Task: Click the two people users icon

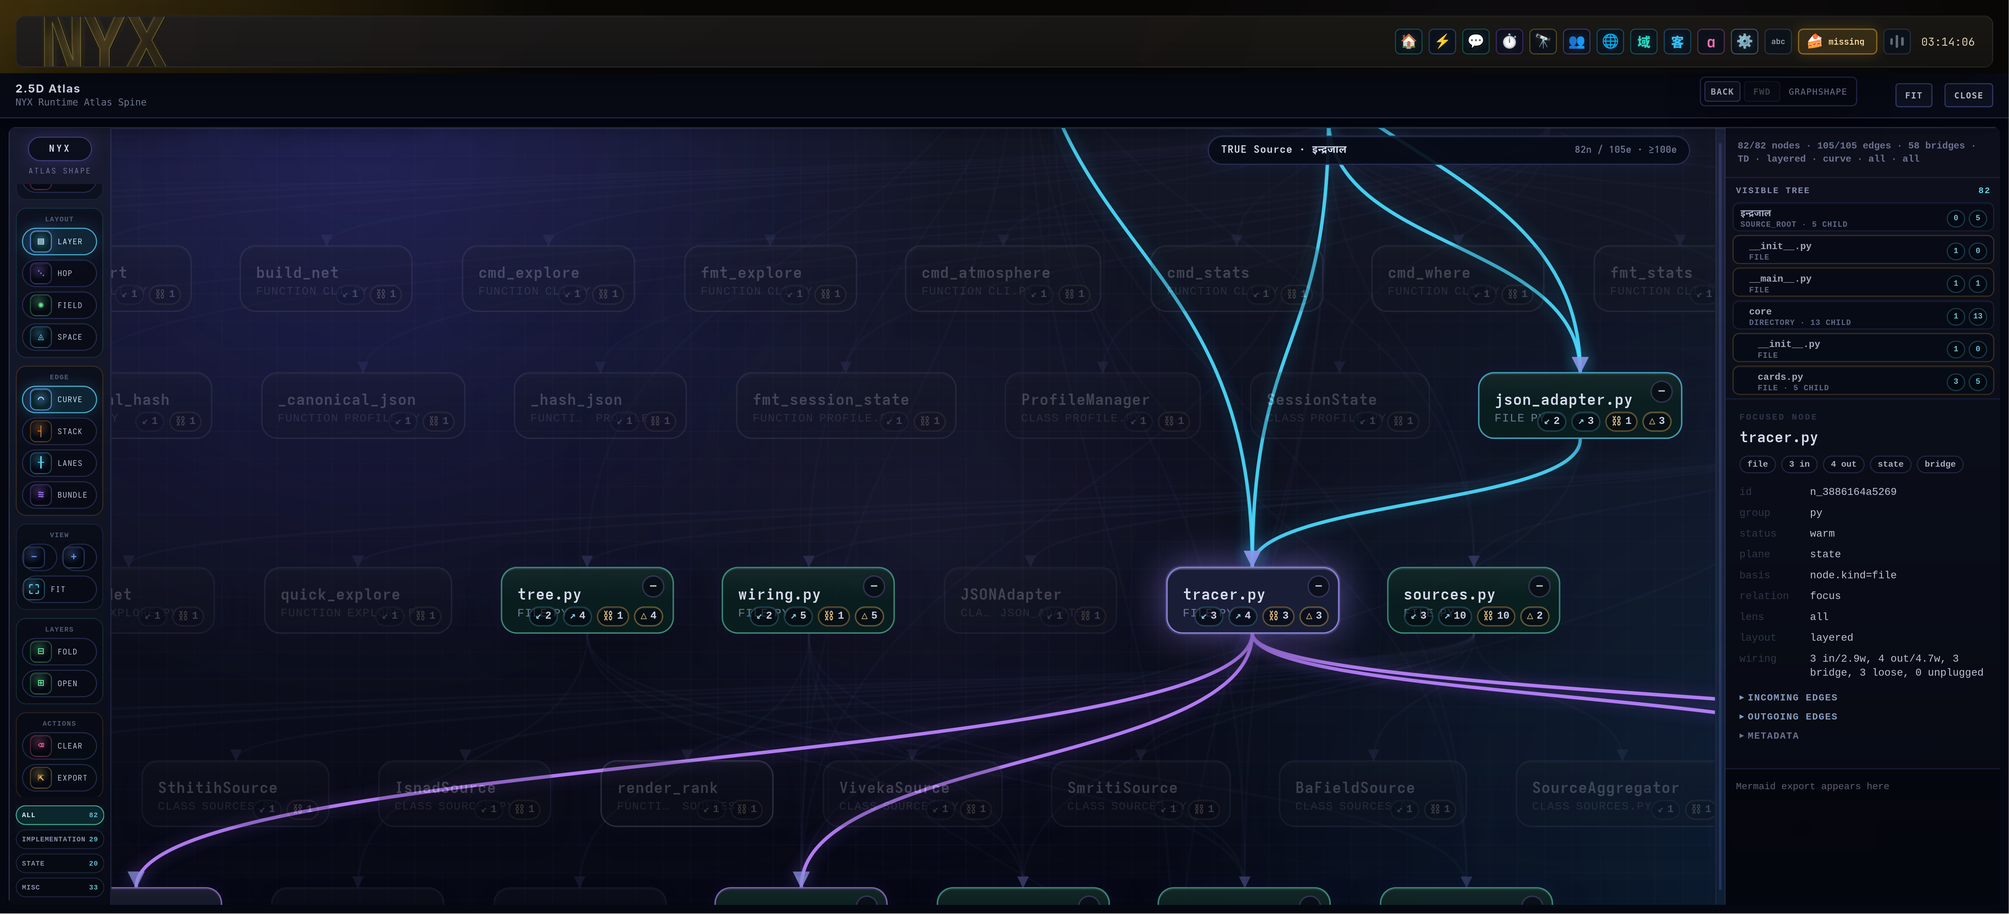Action: pos(1576,41)
